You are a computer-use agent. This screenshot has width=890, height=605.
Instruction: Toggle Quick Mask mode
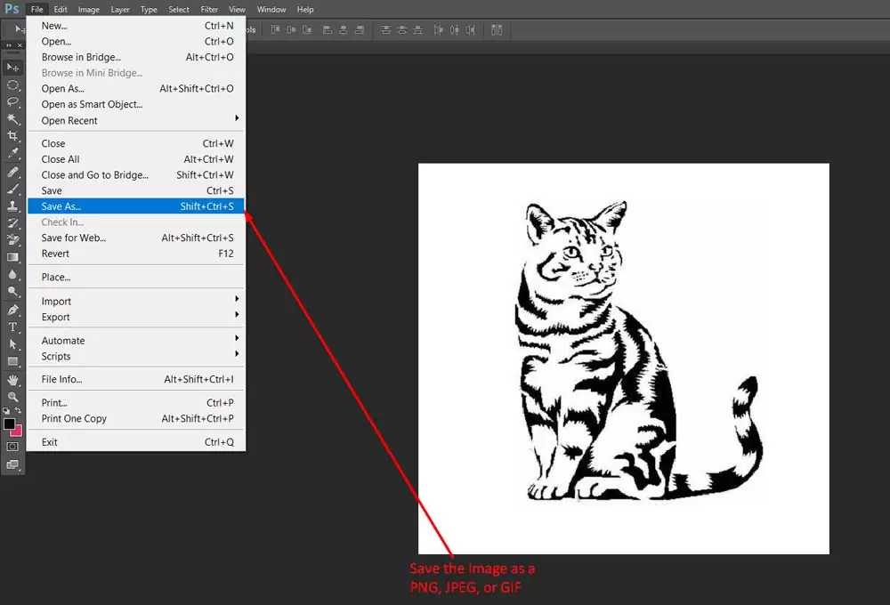point(12,447)
